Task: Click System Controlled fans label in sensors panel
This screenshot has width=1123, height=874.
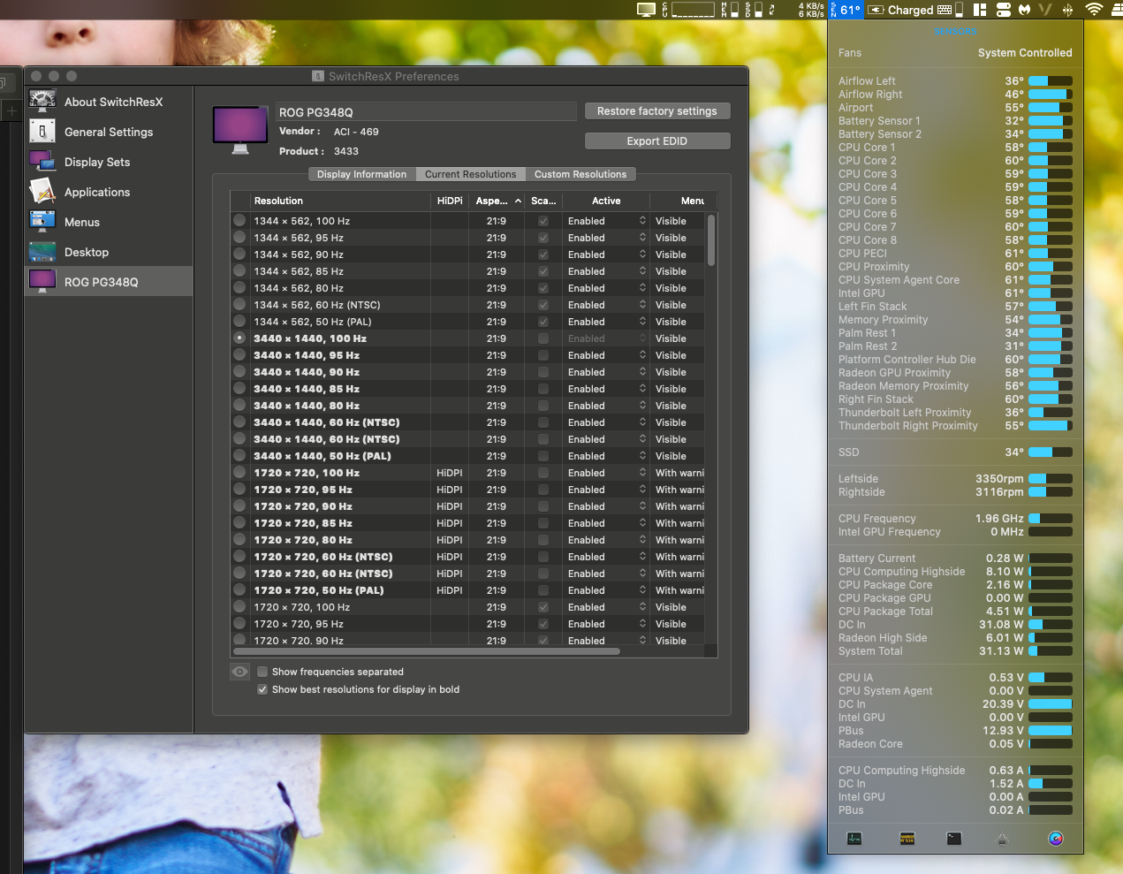Action: coord(1025,53)
